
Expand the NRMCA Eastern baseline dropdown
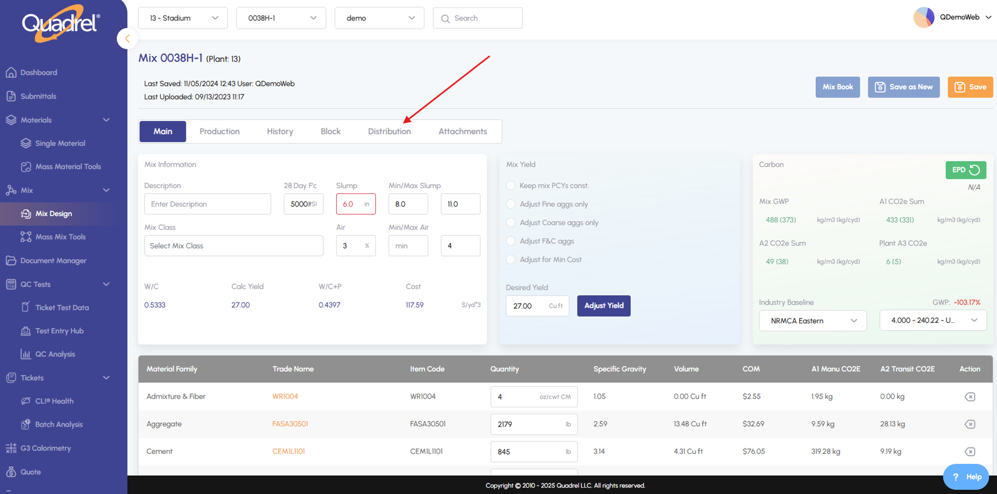click(x=812, y=321)
